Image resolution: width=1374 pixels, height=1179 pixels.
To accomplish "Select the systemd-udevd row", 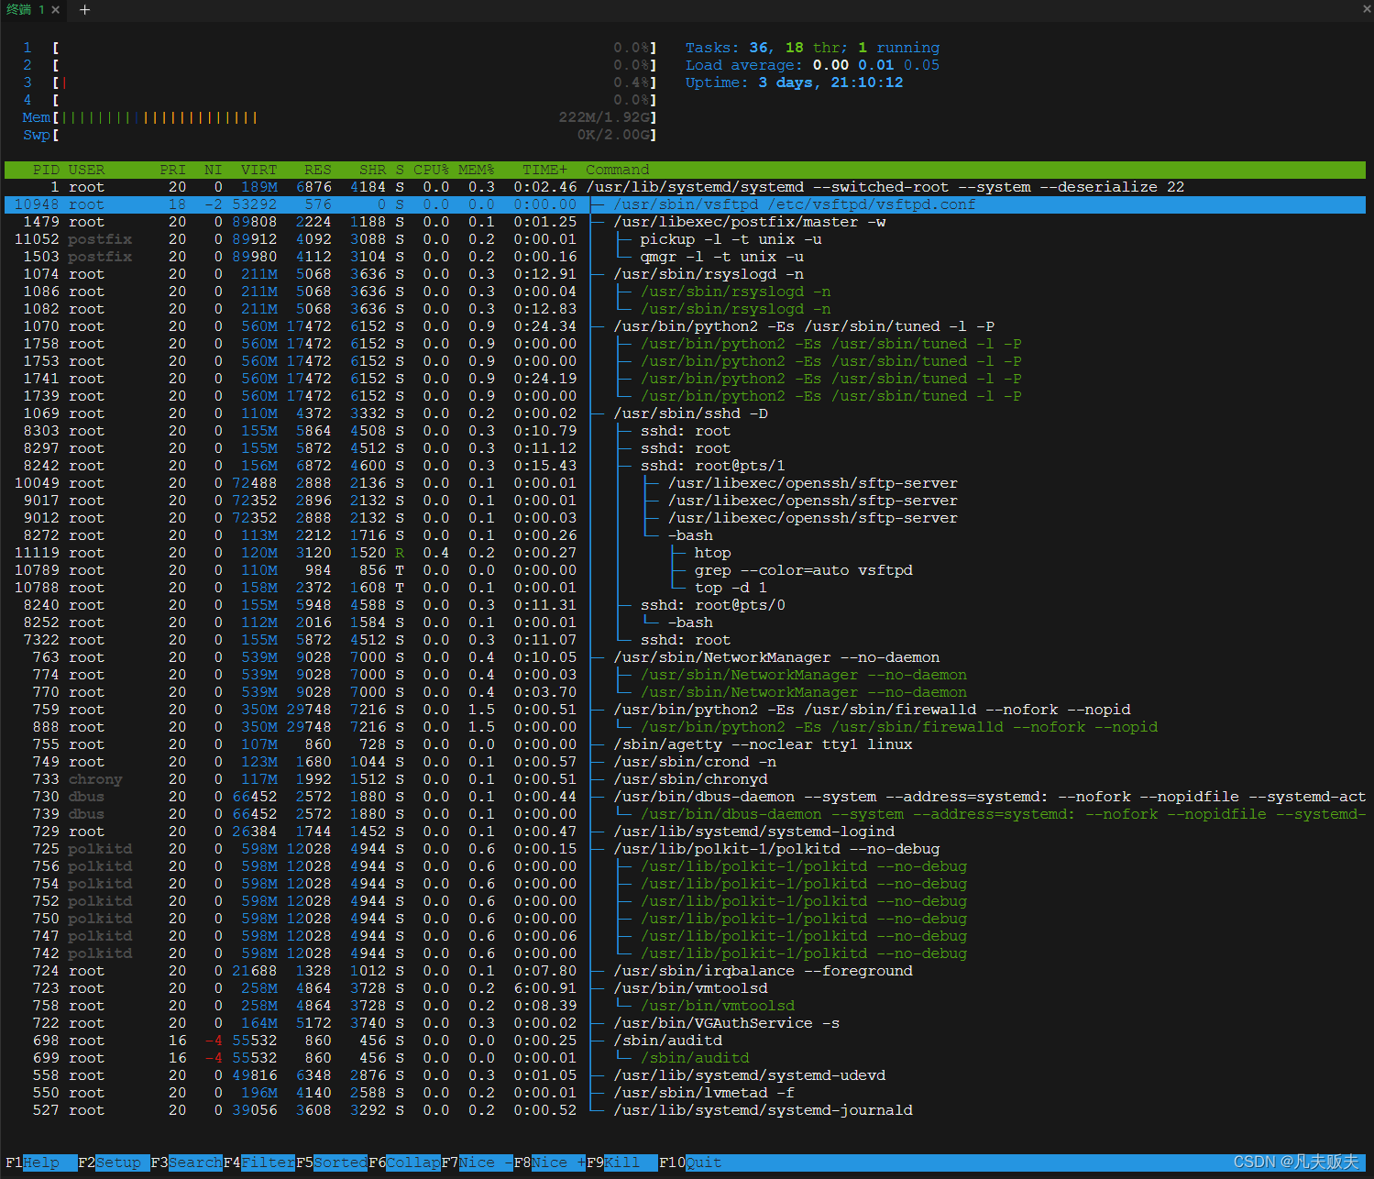I will pos(685,1075).
